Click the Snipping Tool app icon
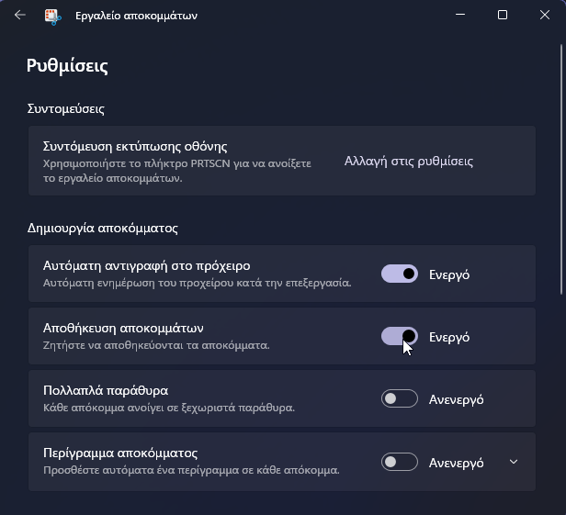This screenshot has height=515, width=566. [52, 17]
